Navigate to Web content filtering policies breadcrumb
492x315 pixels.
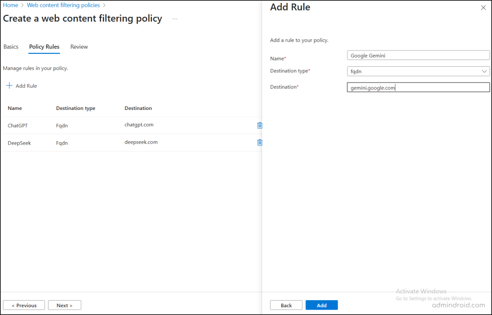63,5
